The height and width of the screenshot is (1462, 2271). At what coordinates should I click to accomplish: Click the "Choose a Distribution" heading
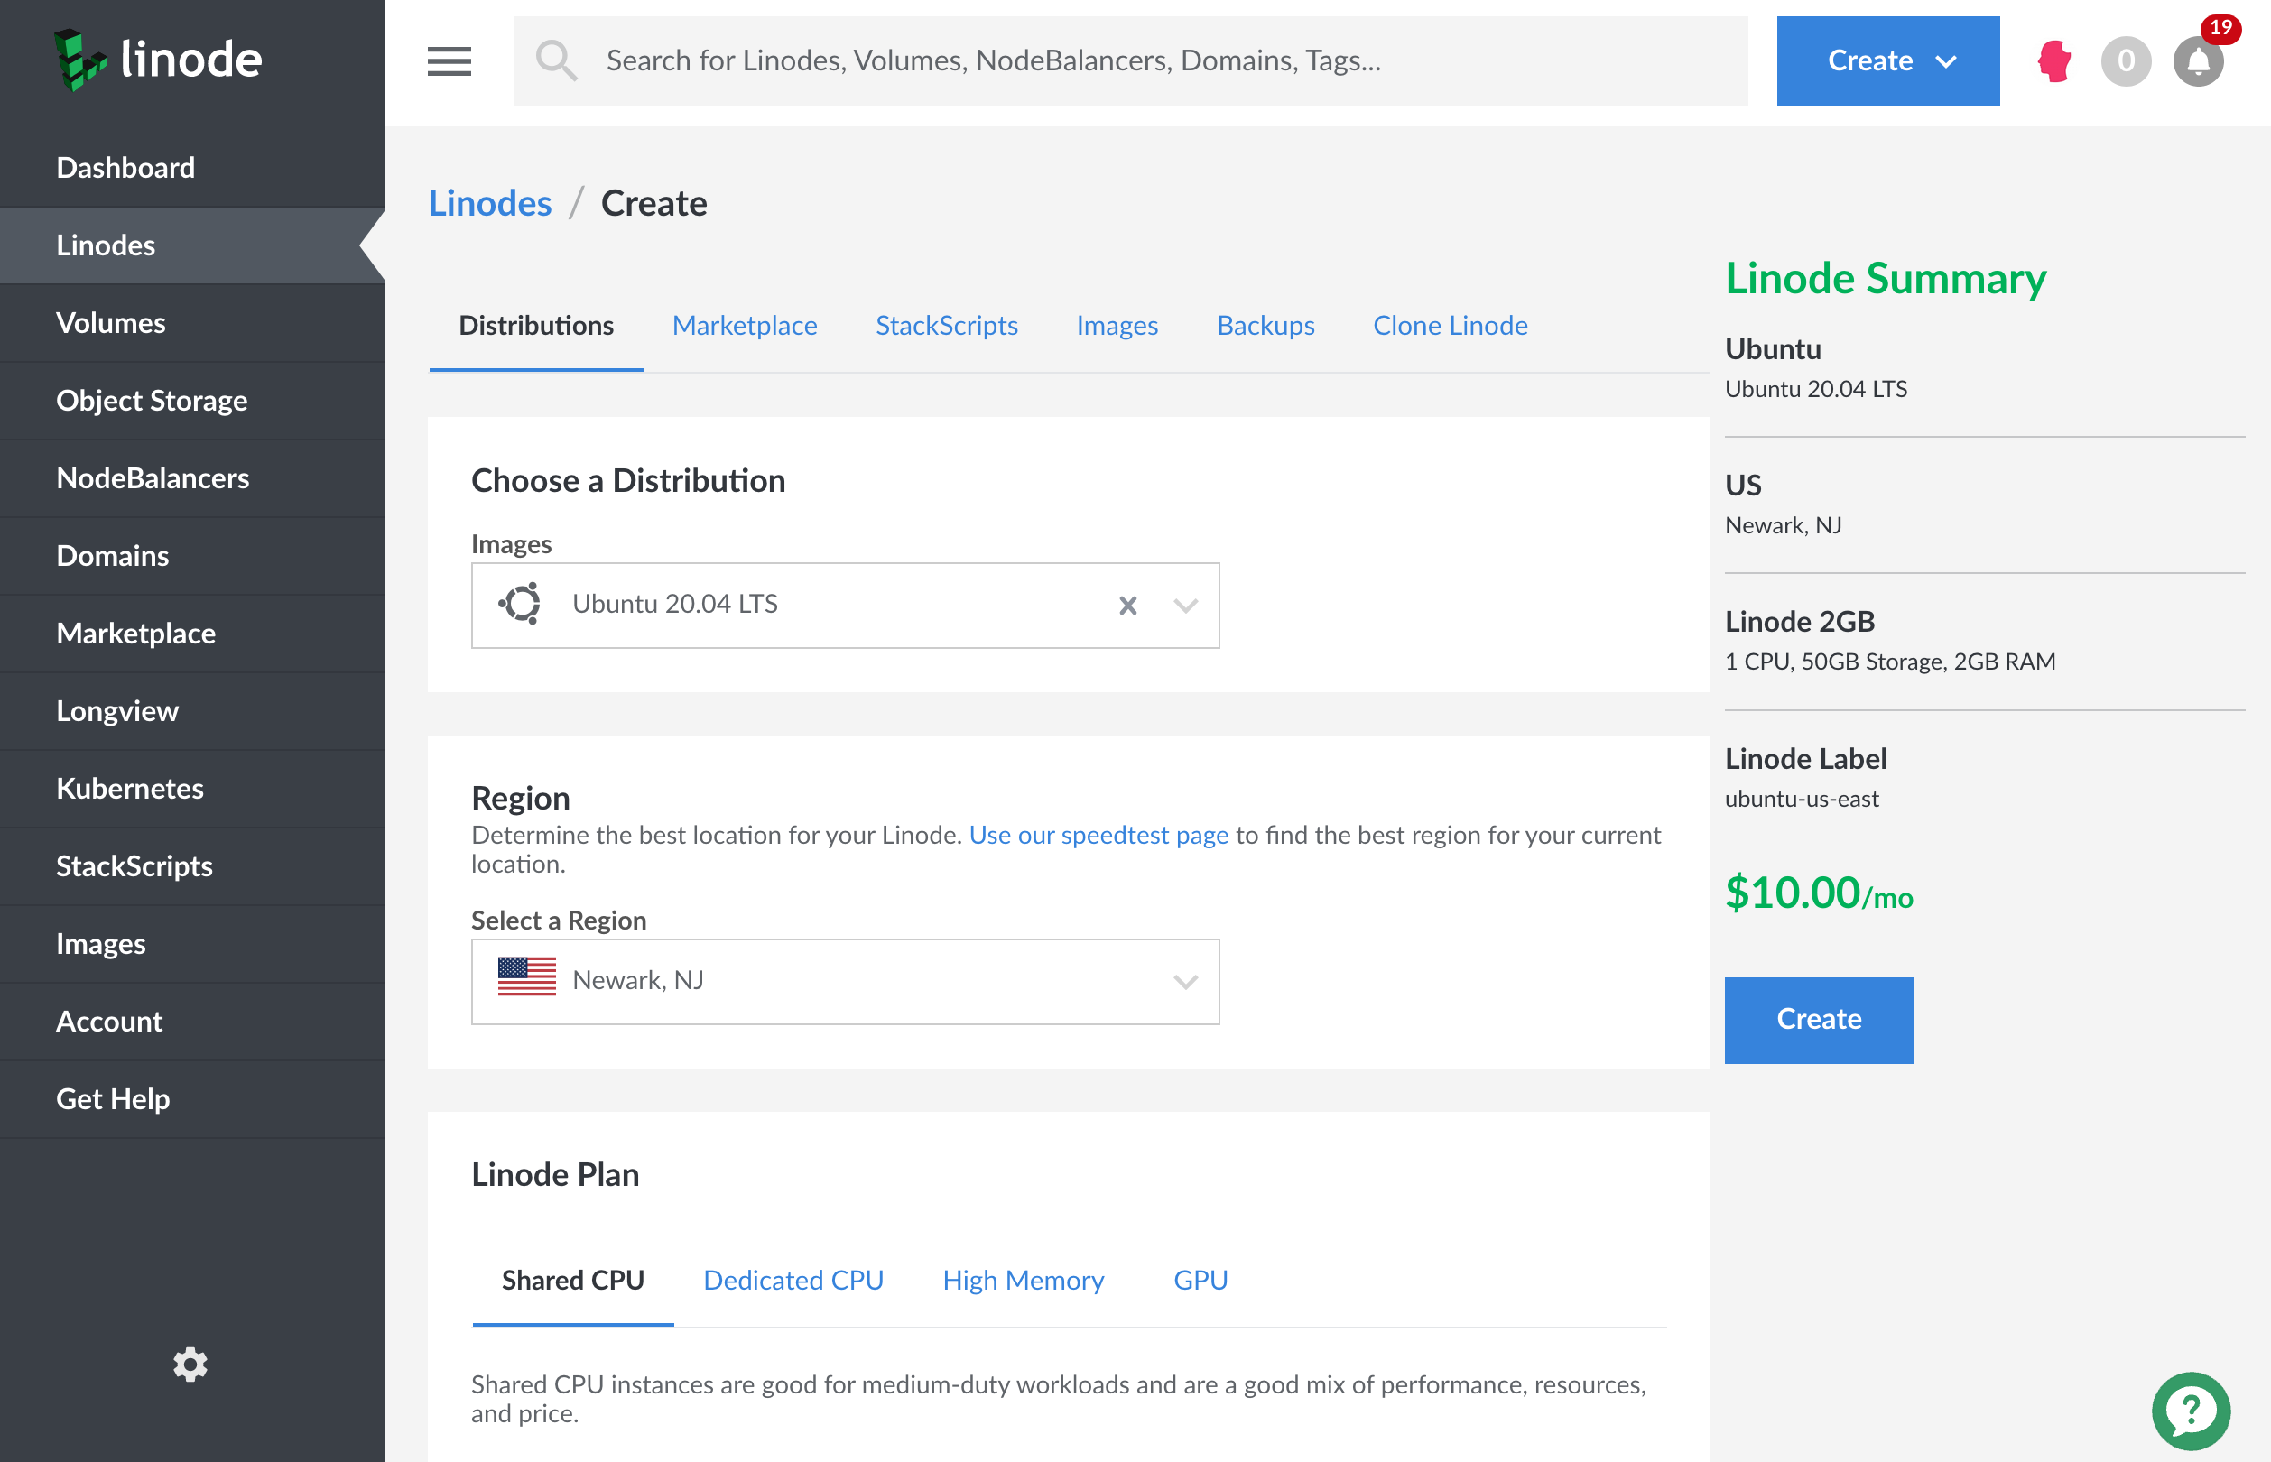(627, 480)
